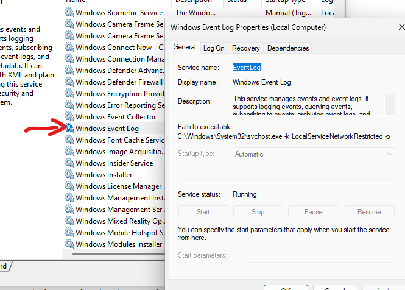Click the Start service button

coord(203,212)
